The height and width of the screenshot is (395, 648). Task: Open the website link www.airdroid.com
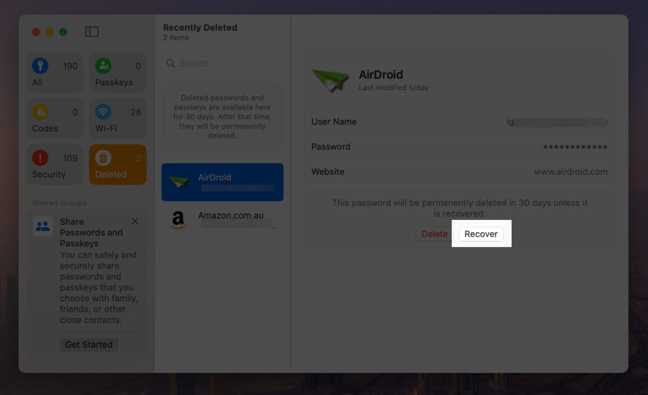(x=570, y=171)
